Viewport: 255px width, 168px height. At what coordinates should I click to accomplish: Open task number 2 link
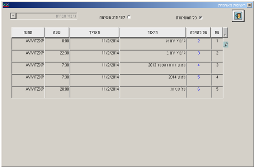(199, 41)
